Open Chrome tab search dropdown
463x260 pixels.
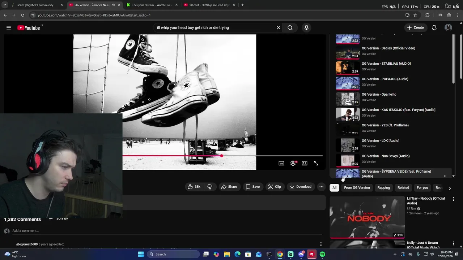[5, 5]
